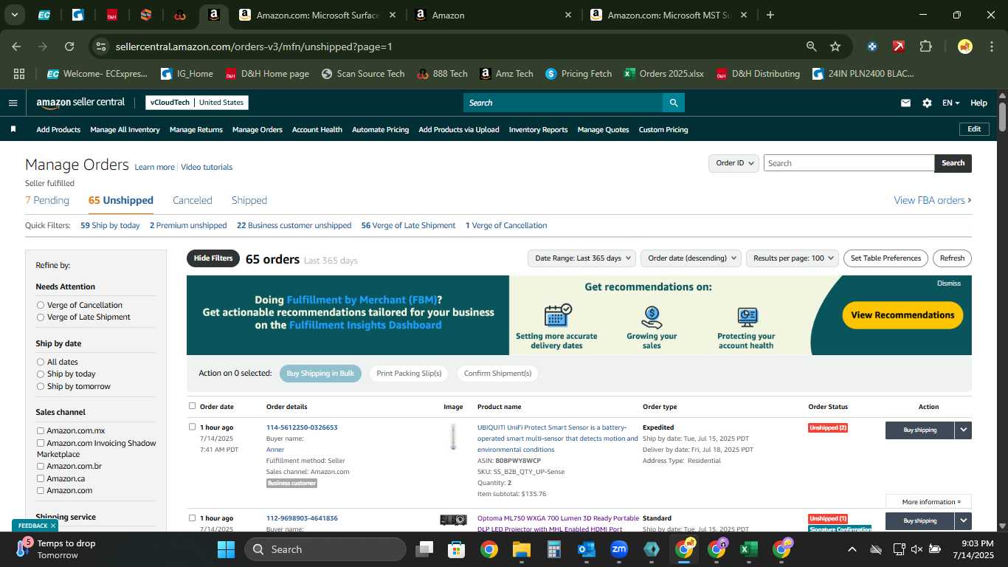Open the Date Range dropdown
1008x567 pixels.
click(581, 258)
